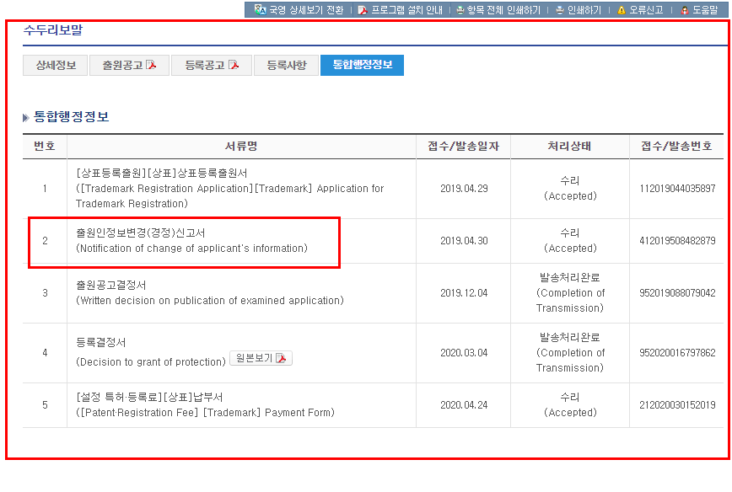Click 항목 전체 인쇄하기
The width and height of the screenshot is (732, 492).
(x=503, y=10)
